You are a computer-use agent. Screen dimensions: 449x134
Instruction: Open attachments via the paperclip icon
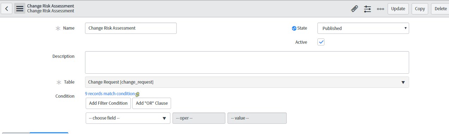354,9
